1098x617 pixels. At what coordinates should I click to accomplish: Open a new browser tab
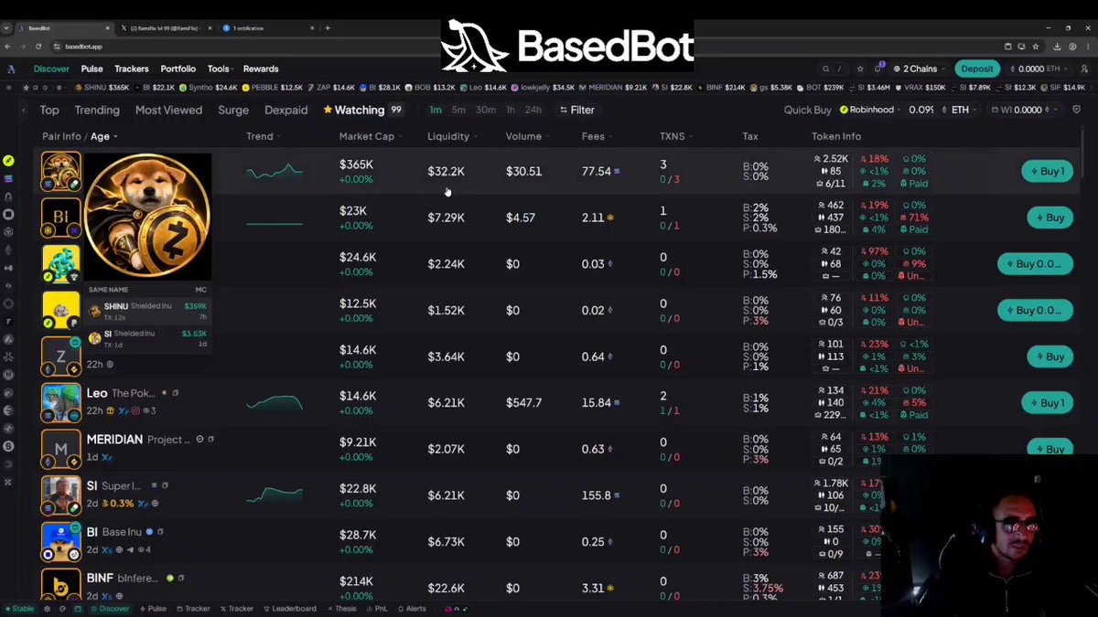(328, 28)
